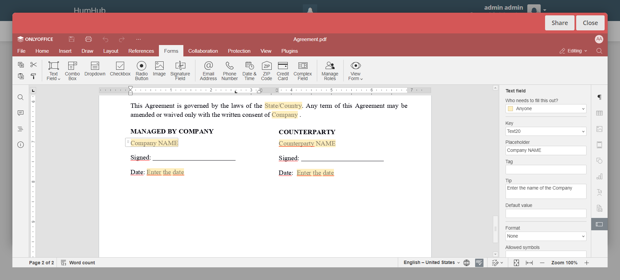Click the Placeholder input with Company NAME
Image resolution: width=620 pixels, height=280 pixels.
pyautogui.click(x=546, y=151)
